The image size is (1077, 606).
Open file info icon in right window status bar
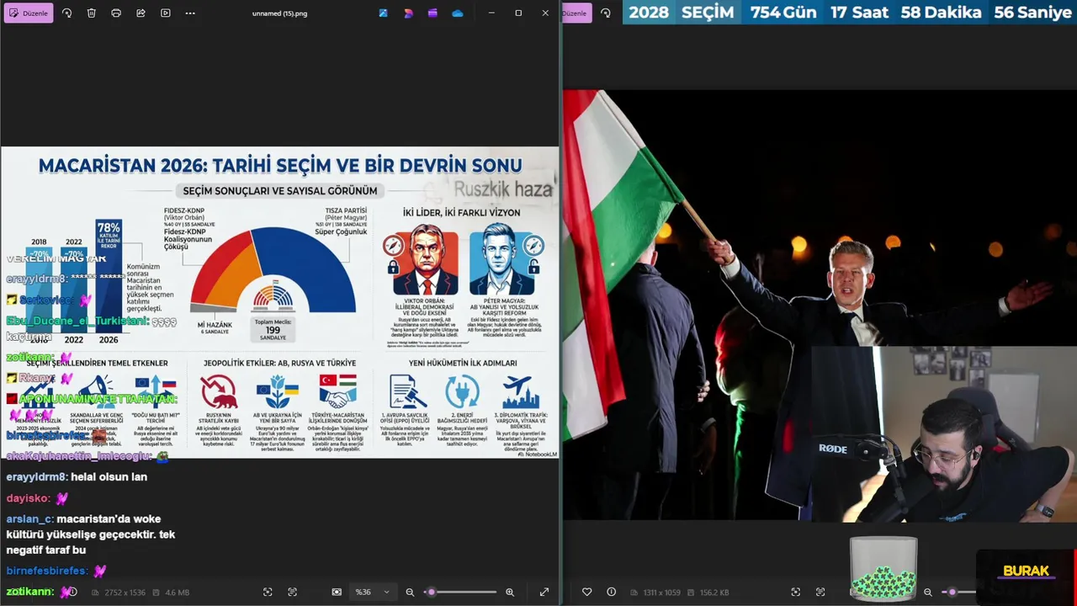(x=611, y=592)
